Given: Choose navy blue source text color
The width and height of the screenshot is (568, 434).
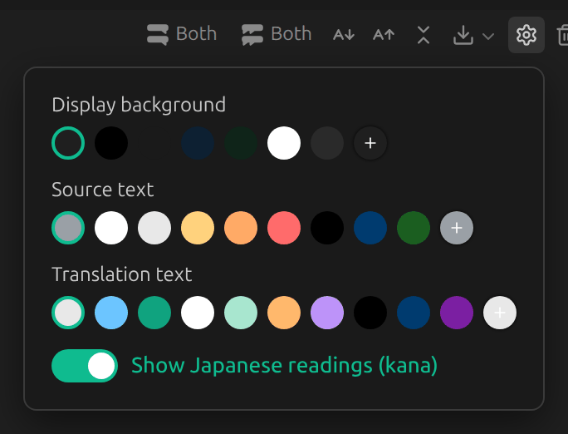Looking at the screenshot, I should pyautogui.click(x=370, y=228).
